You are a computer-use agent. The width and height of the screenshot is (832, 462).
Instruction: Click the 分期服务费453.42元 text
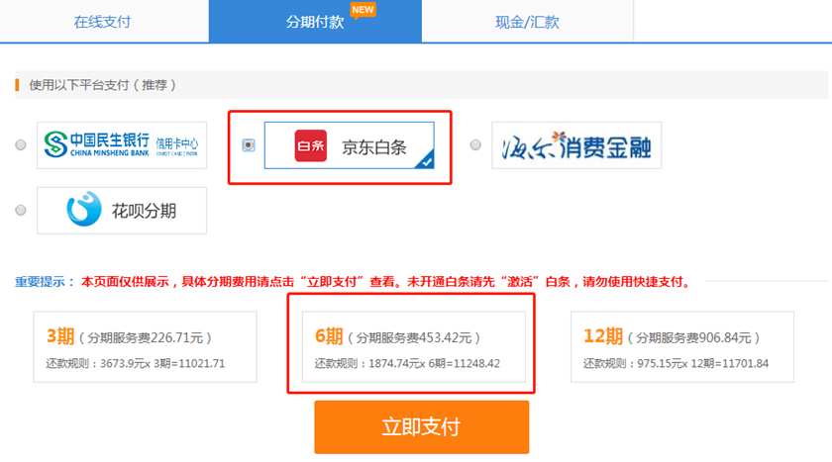[x=414, y=337]
